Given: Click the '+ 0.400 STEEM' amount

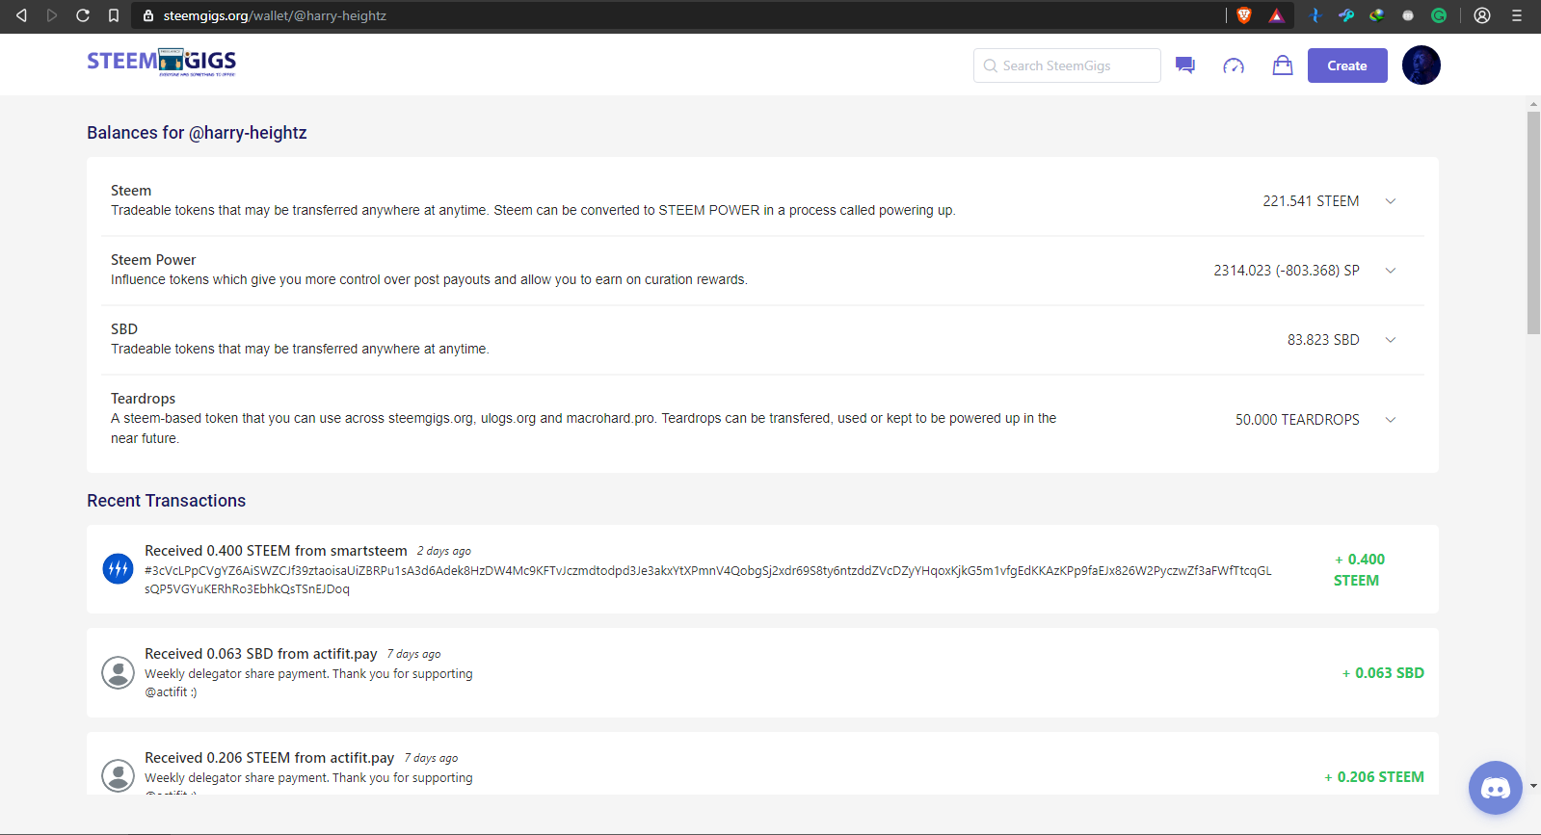Looking at the screenshot, I should [1359, 570].
